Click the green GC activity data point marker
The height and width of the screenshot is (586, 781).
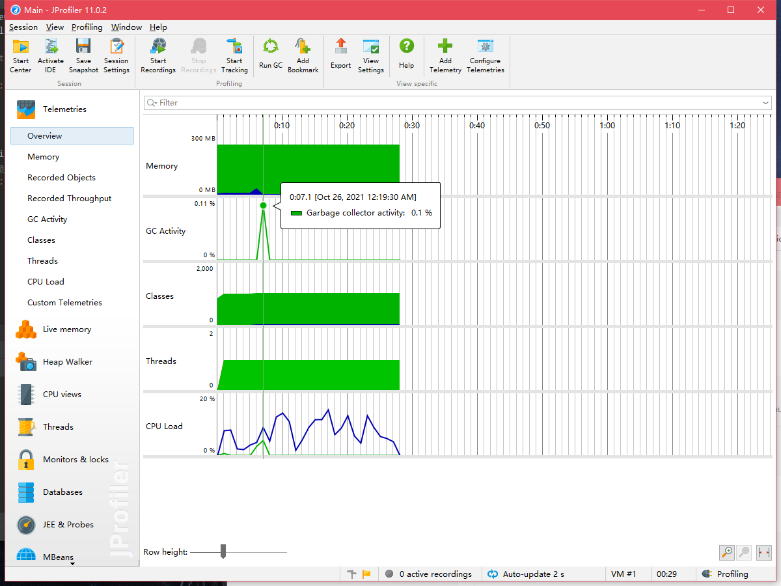tap(263, 205)
